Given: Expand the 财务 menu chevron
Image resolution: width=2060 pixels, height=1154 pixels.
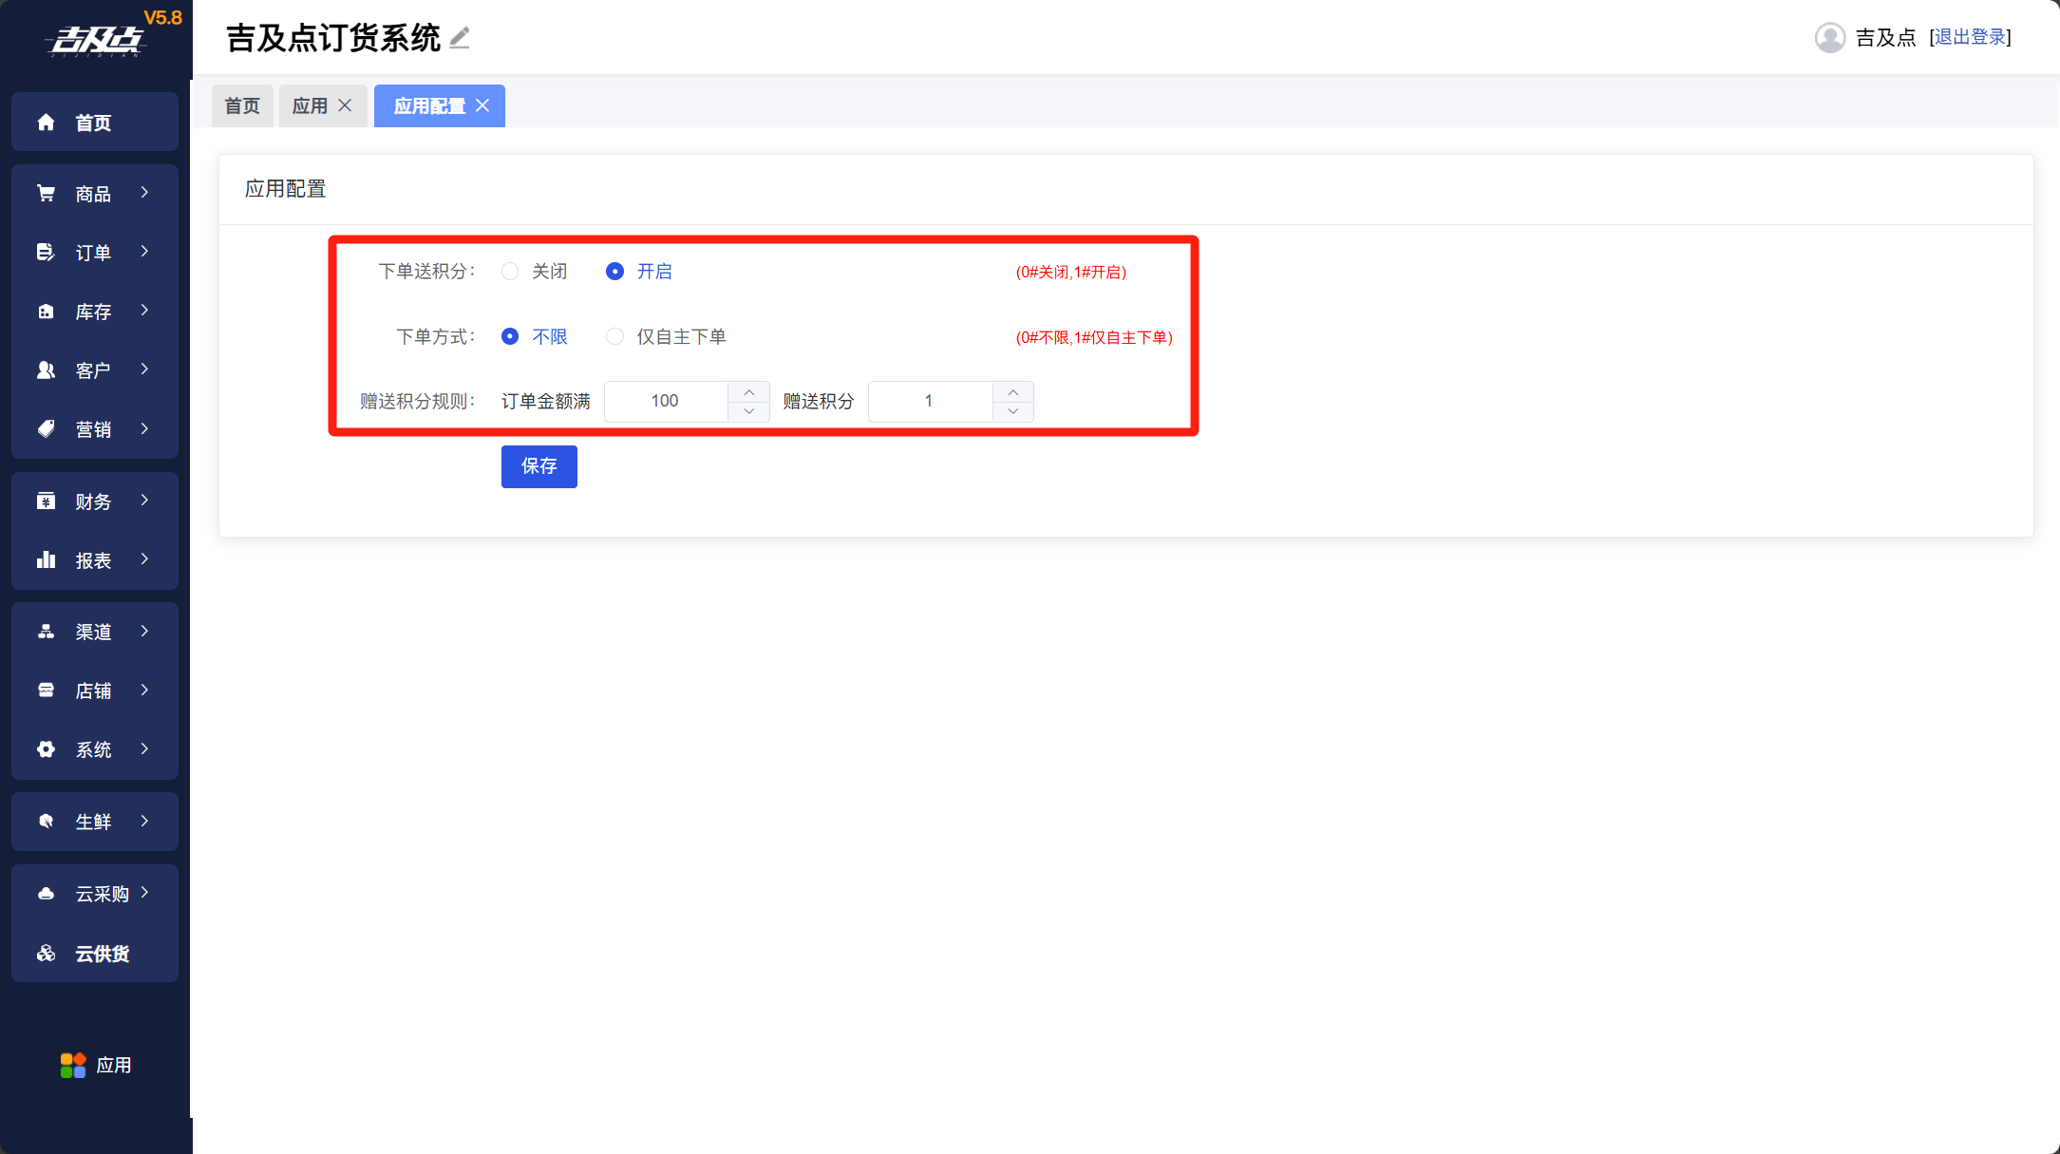Looking at the screenshot, I should pos(144,501).
